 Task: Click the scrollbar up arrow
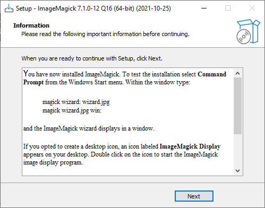tap(237, 73)
